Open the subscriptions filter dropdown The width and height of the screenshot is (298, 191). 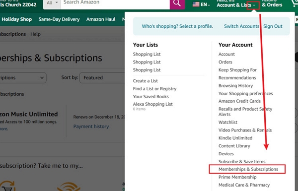click(x=23, y=78)
